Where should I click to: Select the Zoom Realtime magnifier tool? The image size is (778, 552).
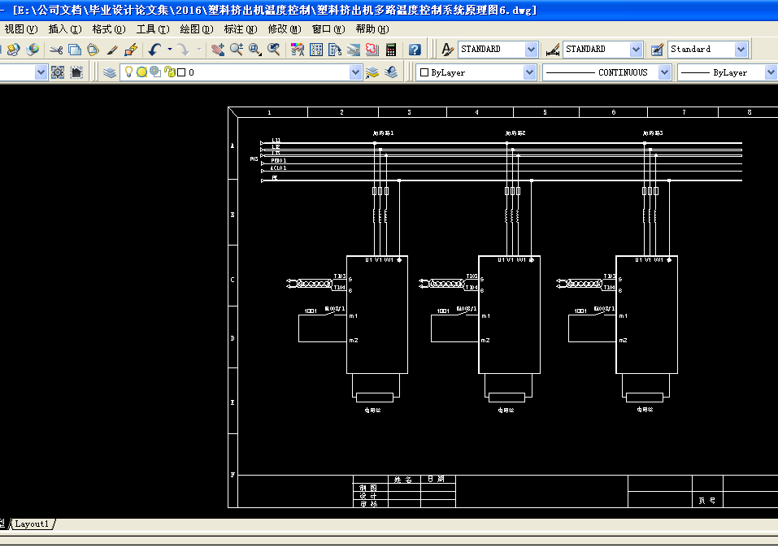(x=237, y=50)
